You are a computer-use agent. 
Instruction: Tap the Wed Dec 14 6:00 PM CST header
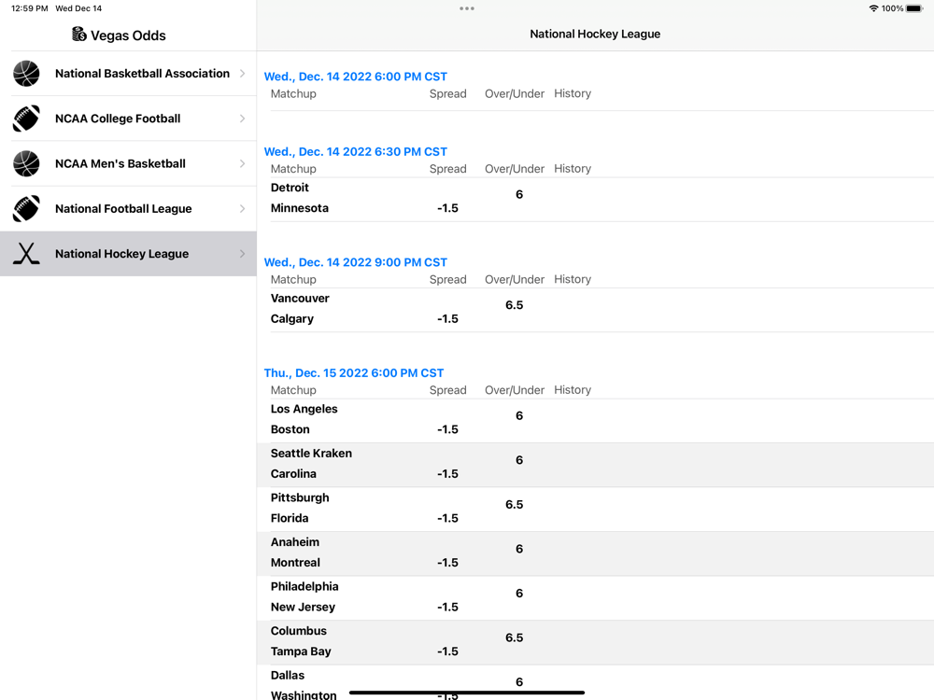pyautogui.click(x=356, y=77)
